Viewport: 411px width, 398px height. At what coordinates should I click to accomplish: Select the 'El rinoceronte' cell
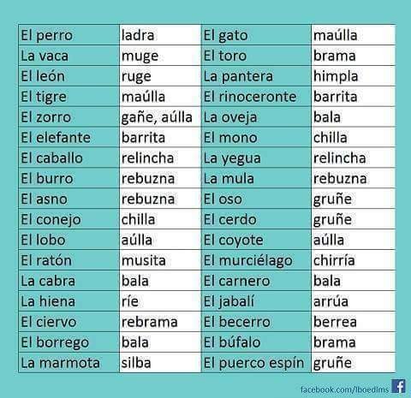256,97
